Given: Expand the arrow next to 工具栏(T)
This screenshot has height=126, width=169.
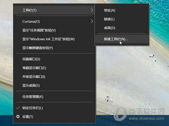Looking at the screenshot, I should [92, 10].
